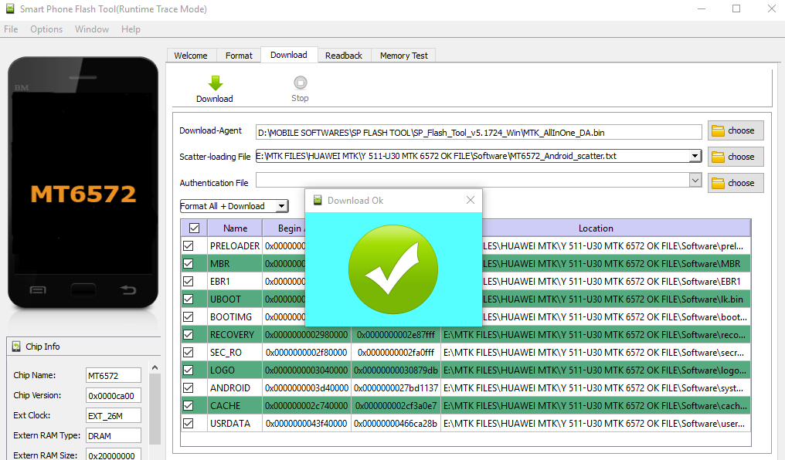The image size is (785, 460).
Task: Uncheck the MBR partition checkbox
Action: [189, 263]
